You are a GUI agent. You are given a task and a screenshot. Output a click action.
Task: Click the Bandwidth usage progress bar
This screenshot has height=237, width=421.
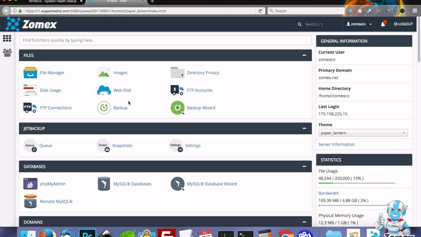pyautogui.click(x=357, y=205)
